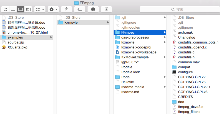Select source.zip archive file
Screen dimensions: 220x114
27,42
